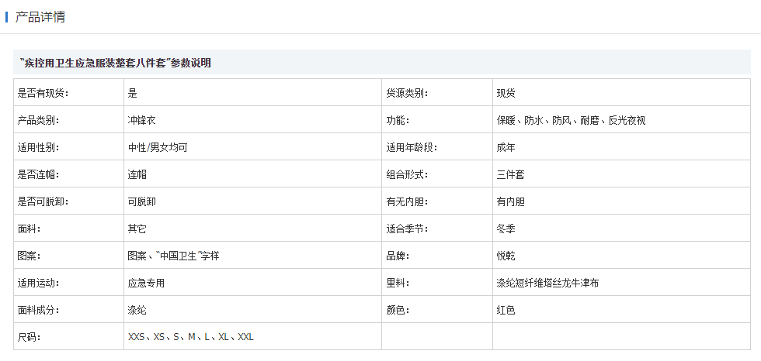Click the 三件套 combination value
The height and width of the screenshot is (361, 761).
[510, 175]
